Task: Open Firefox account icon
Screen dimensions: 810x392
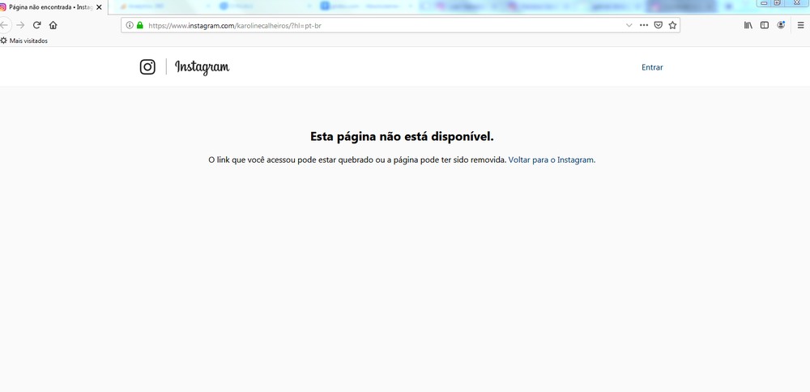Action: (x=781, y=25)
